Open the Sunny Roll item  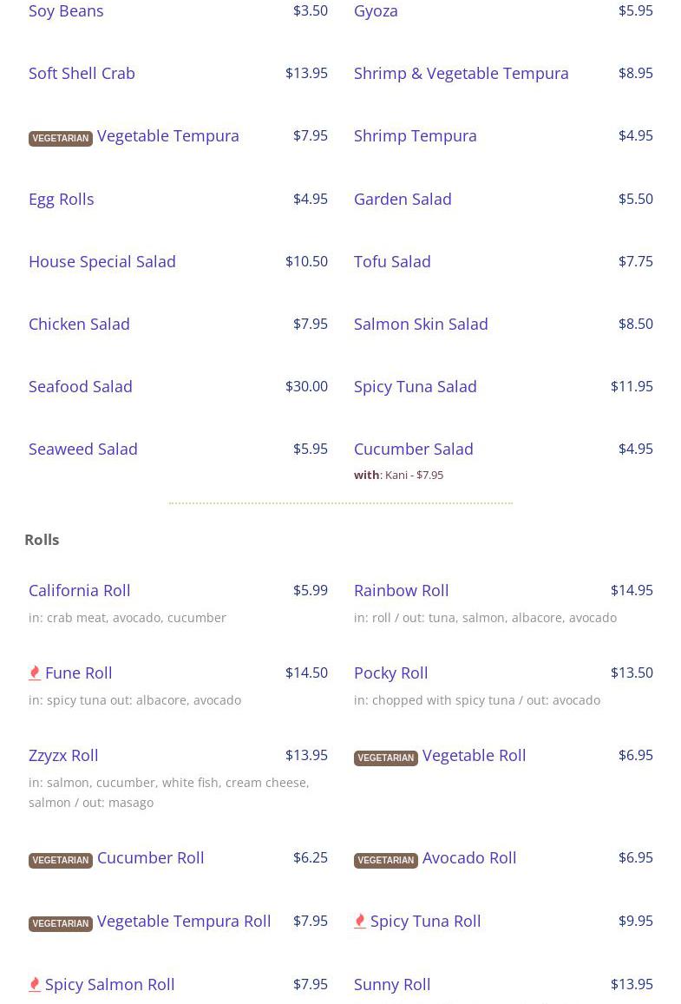click(392, 984)
